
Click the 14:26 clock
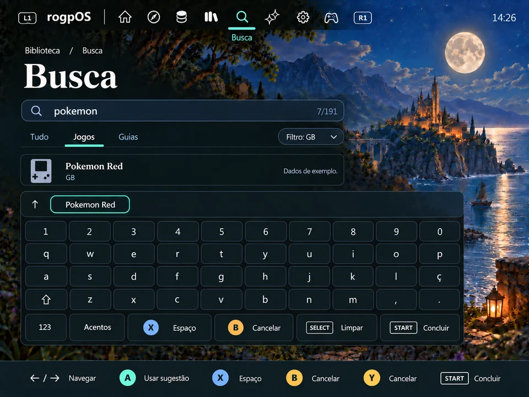click(504, 18)
